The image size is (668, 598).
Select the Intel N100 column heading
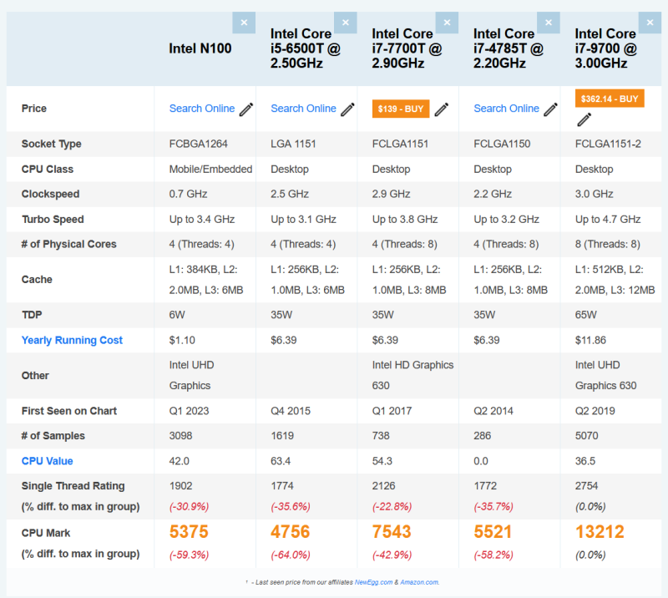click(x=200, y=48)
